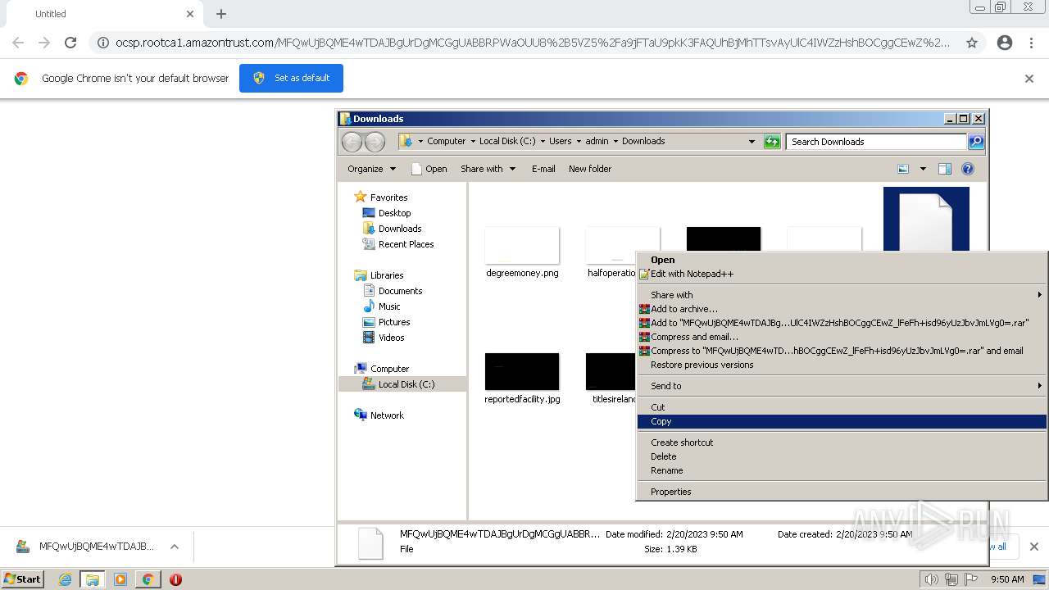Open the downloaded MFQwUjBQME4wTDAJB file in shelf
The image size is (1049, 590).
pos(85,547)
